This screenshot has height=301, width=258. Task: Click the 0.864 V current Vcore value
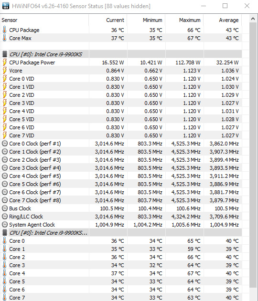pyautogui.click(x=115, y=71)
